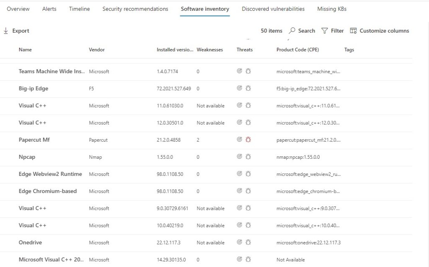Go to the Missing KBs tab
The width and height of the screenshot is (429, 267).
[x=332, y=9]
